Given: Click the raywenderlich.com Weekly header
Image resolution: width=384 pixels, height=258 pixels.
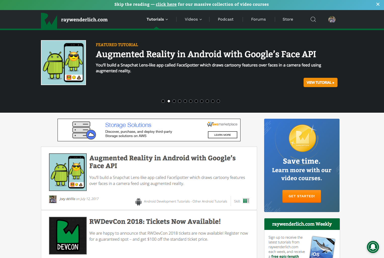Looking at the screenshot, I should (302, 224).
